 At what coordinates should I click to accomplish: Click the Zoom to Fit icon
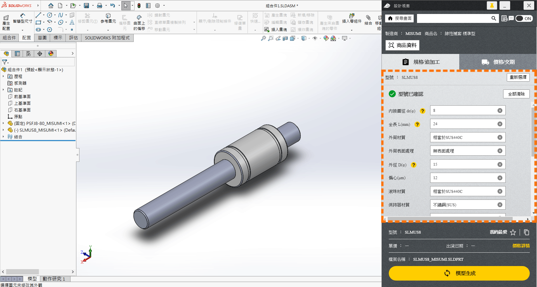point(263,39)
